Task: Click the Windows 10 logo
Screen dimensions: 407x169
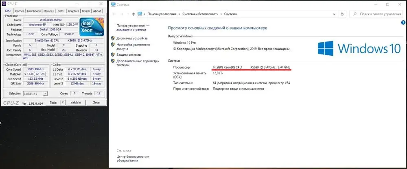Action: click(x=359, y=48)
